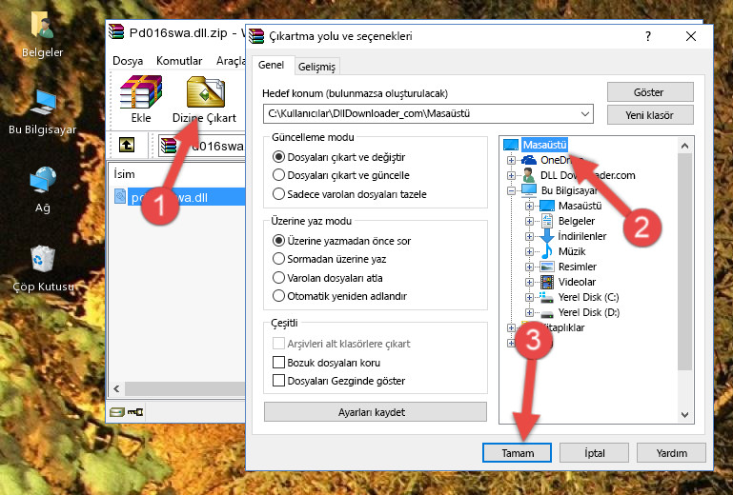
Task: Switch to Gelişmiş tab
Action: tap(317, 67)
